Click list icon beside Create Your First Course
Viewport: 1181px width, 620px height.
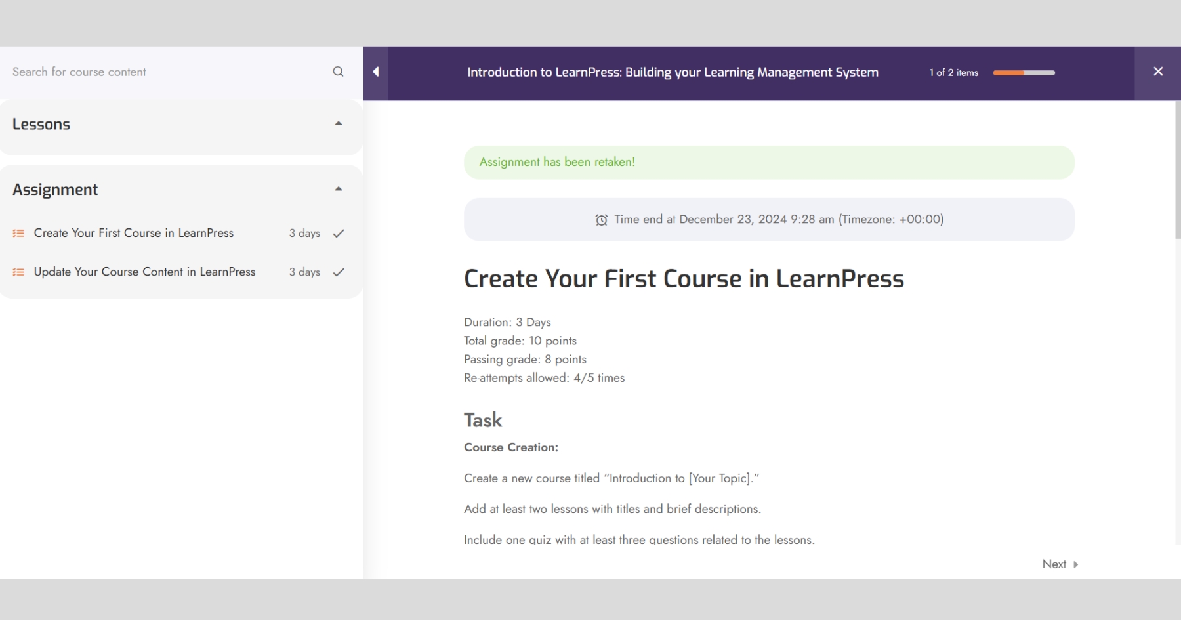coord(18,234)
